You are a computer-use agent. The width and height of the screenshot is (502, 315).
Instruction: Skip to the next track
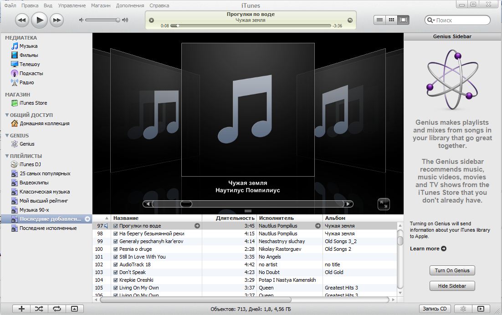pyautogui.click(x=56, y=20)
